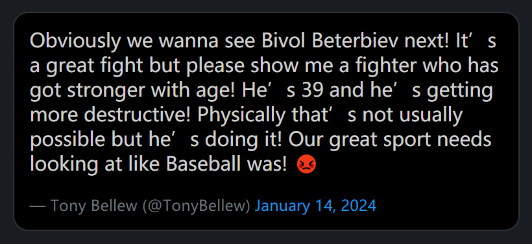Open the January 14, 2024 date link
Screen dimensions: 532x244
[315, 206]
